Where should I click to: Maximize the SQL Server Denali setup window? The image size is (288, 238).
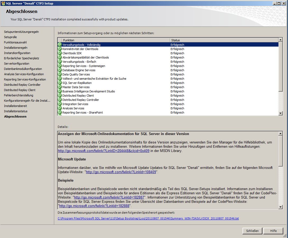[279, 3]
